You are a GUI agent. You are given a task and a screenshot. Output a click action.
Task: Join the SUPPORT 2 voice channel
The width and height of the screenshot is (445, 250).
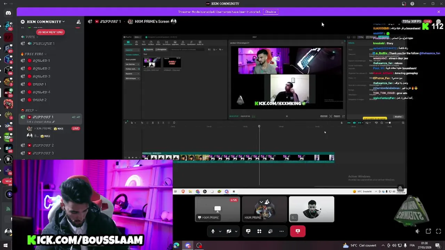51,145
